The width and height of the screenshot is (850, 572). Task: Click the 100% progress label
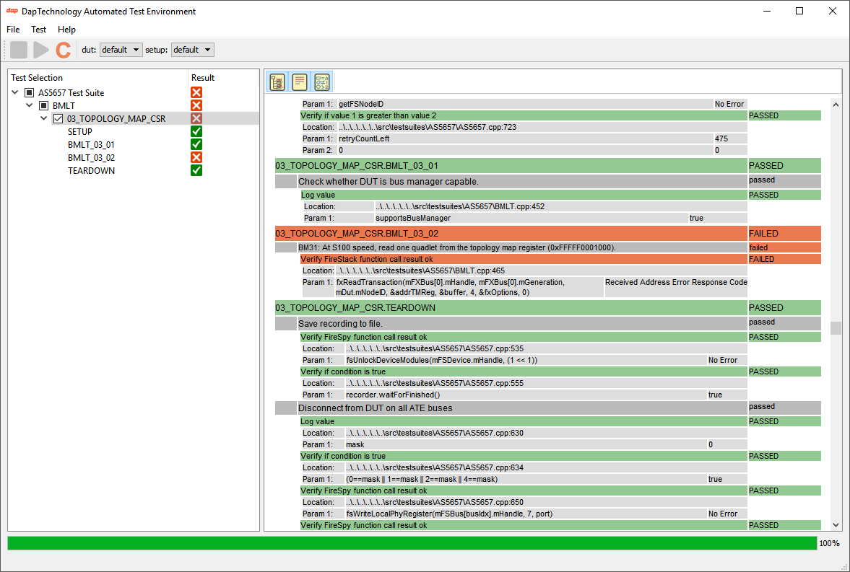[x=829, y=543]
